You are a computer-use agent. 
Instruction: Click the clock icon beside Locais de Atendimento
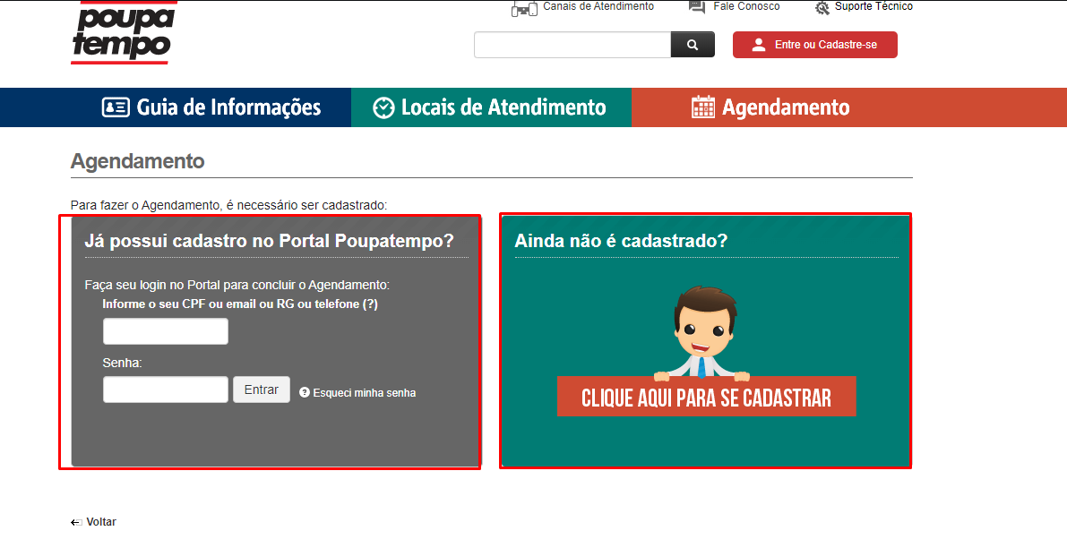coord(383,107)
